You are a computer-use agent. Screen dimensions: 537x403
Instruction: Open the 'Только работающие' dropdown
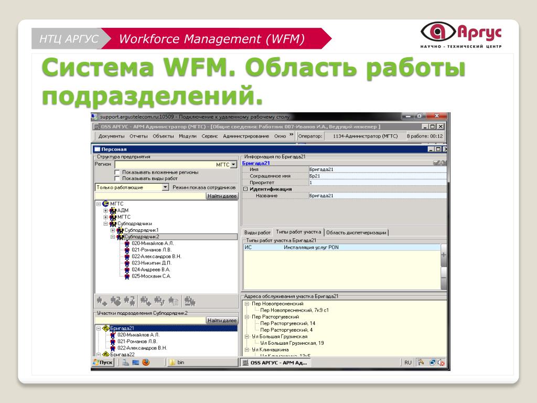coord(165,187)
